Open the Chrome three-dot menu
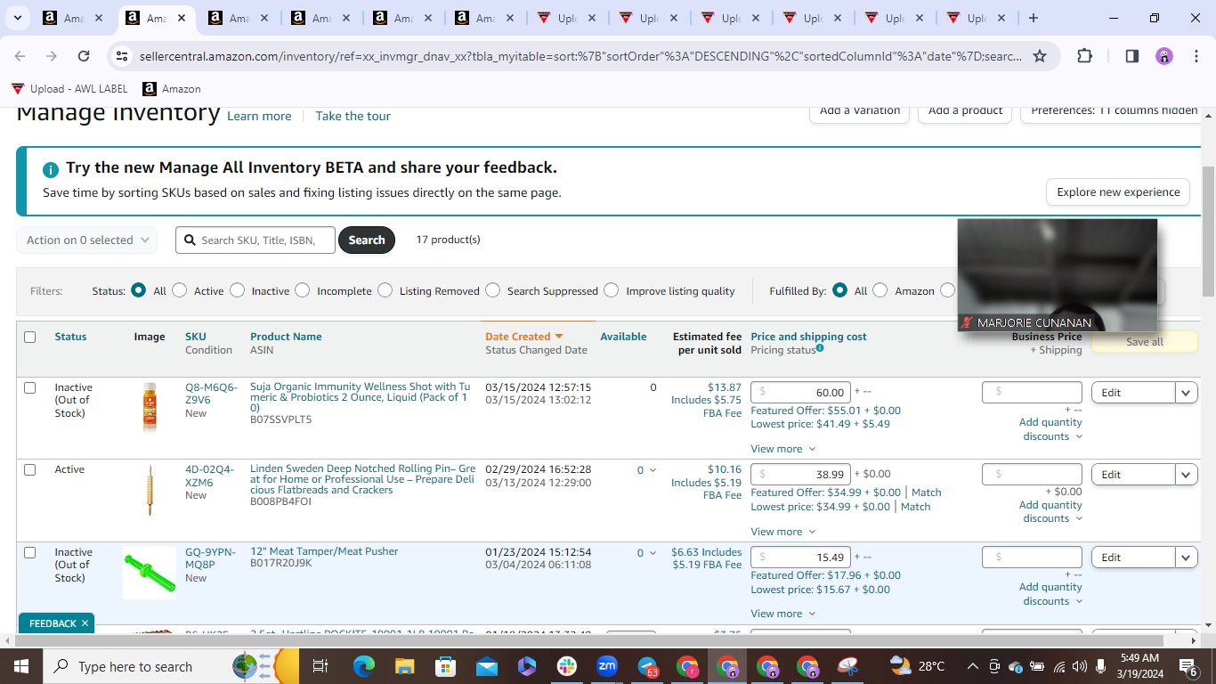The height and width of the screenshot is (684, 1216). pyautogui.click(x=1196, y=56)
